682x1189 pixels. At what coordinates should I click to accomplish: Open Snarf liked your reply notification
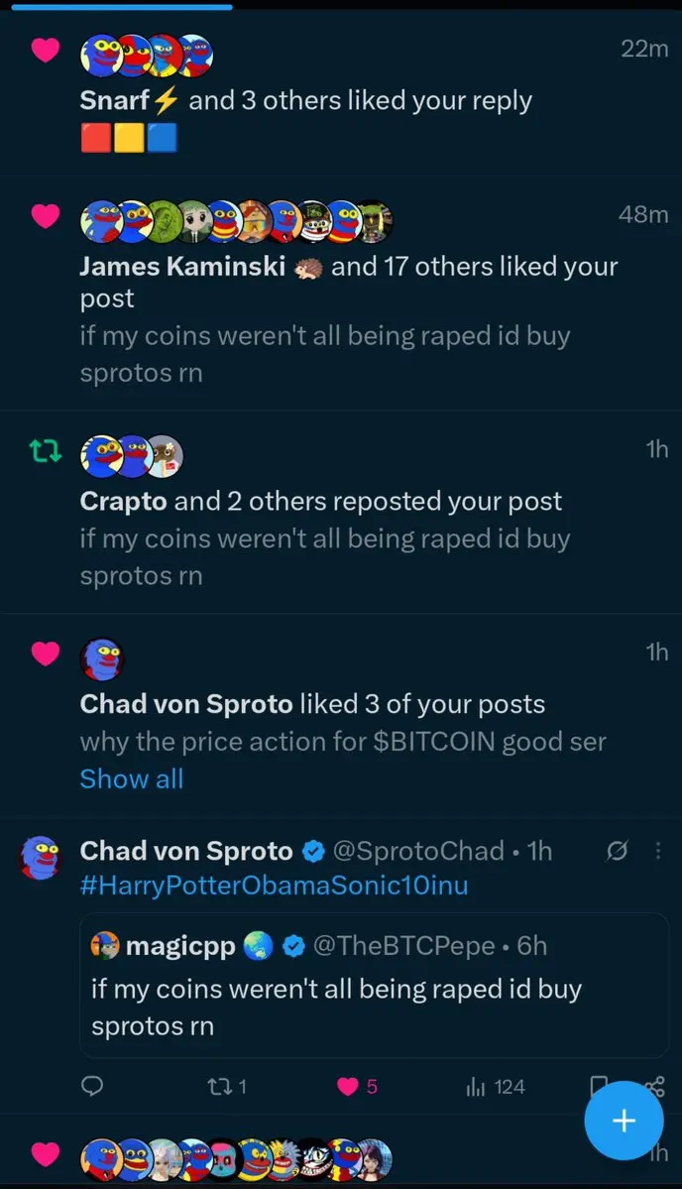[x=341, y=93]
